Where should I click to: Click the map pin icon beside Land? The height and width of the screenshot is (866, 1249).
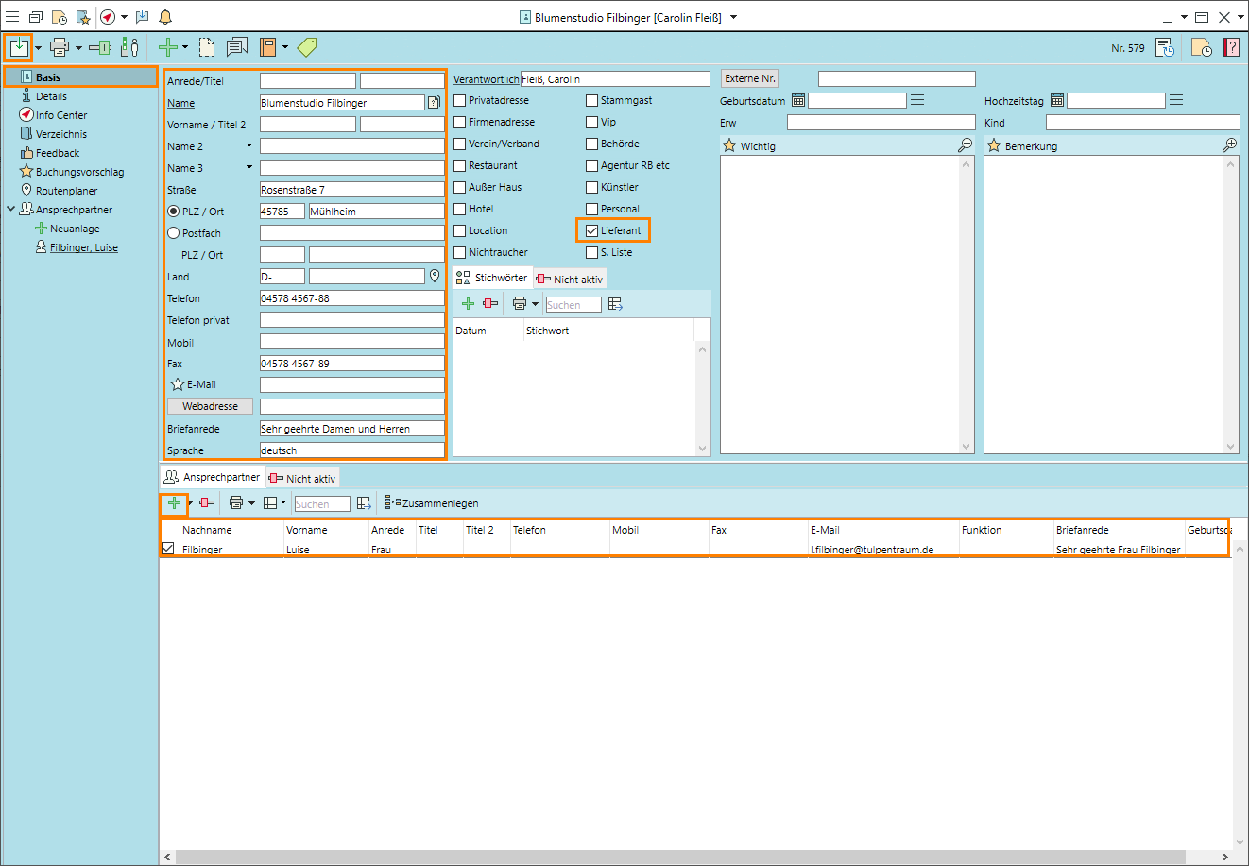[435, 276]
